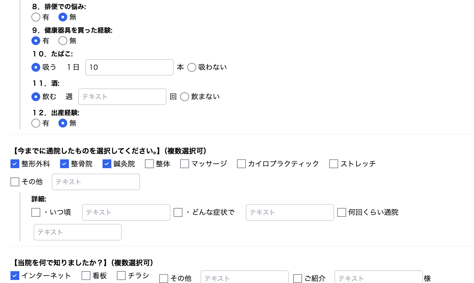Uncheck the 鍼灸院 checkbox
This screenshot has width=474, height=283.
[106, 164]
